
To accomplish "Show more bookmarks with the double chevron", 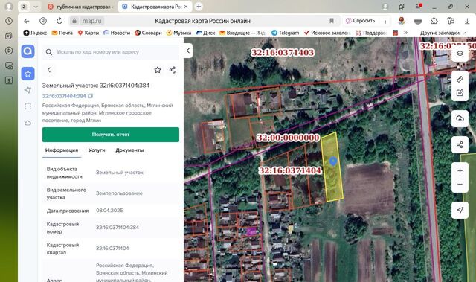I will (405, 33).
